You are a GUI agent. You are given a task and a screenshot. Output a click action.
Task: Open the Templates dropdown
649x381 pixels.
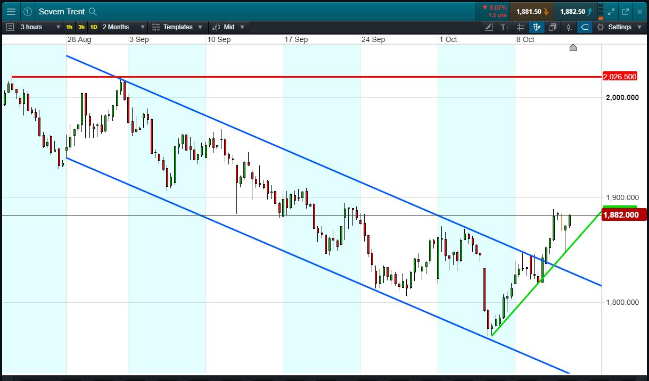pyautogui.click(x=177, y=27)
